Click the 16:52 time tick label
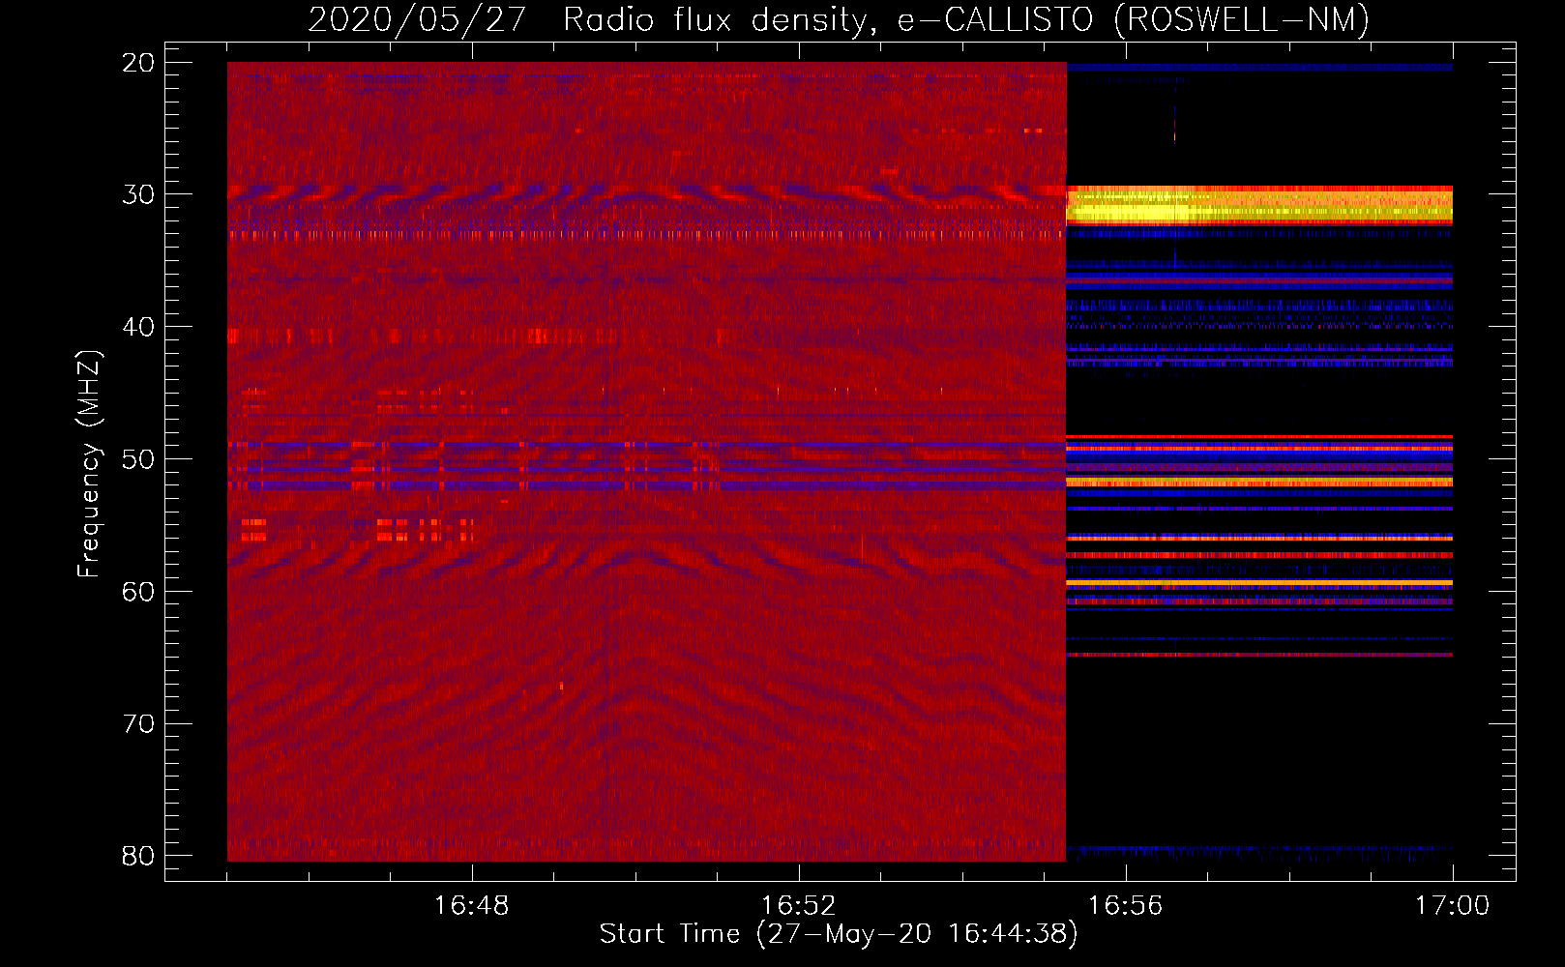Viewport: 1565px width, 967px height. click(x=798, y=906)
